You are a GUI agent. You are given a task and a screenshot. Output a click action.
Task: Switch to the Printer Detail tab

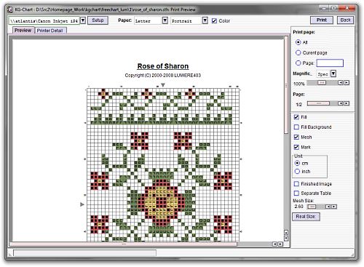coord(50,31)
